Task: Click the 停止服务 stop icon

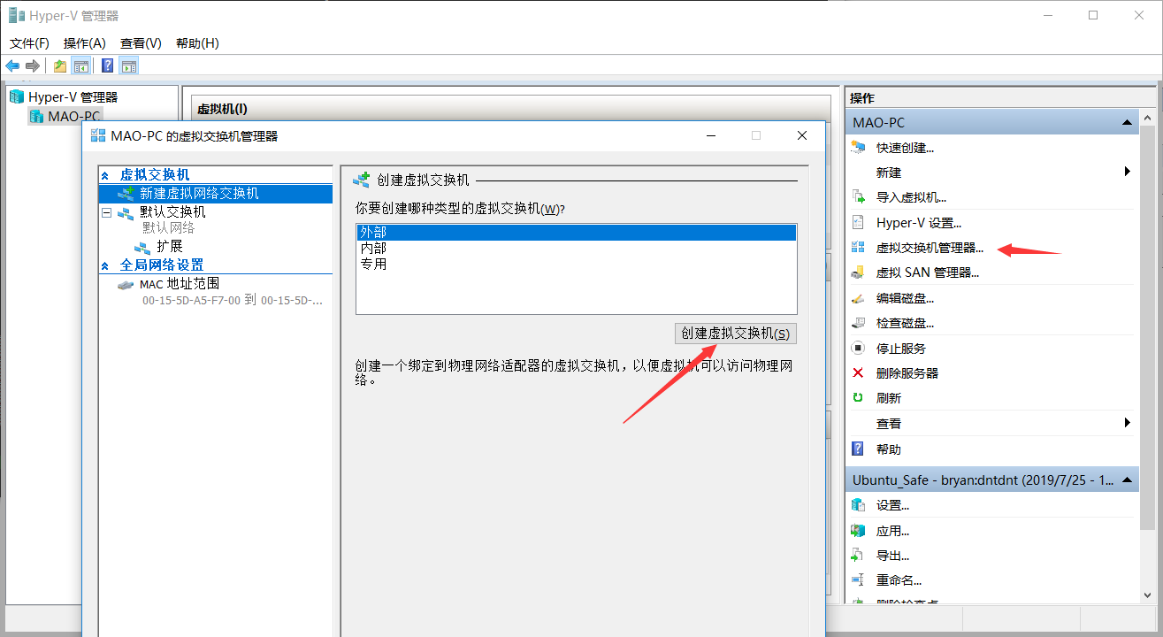Action: click(858, 348)
